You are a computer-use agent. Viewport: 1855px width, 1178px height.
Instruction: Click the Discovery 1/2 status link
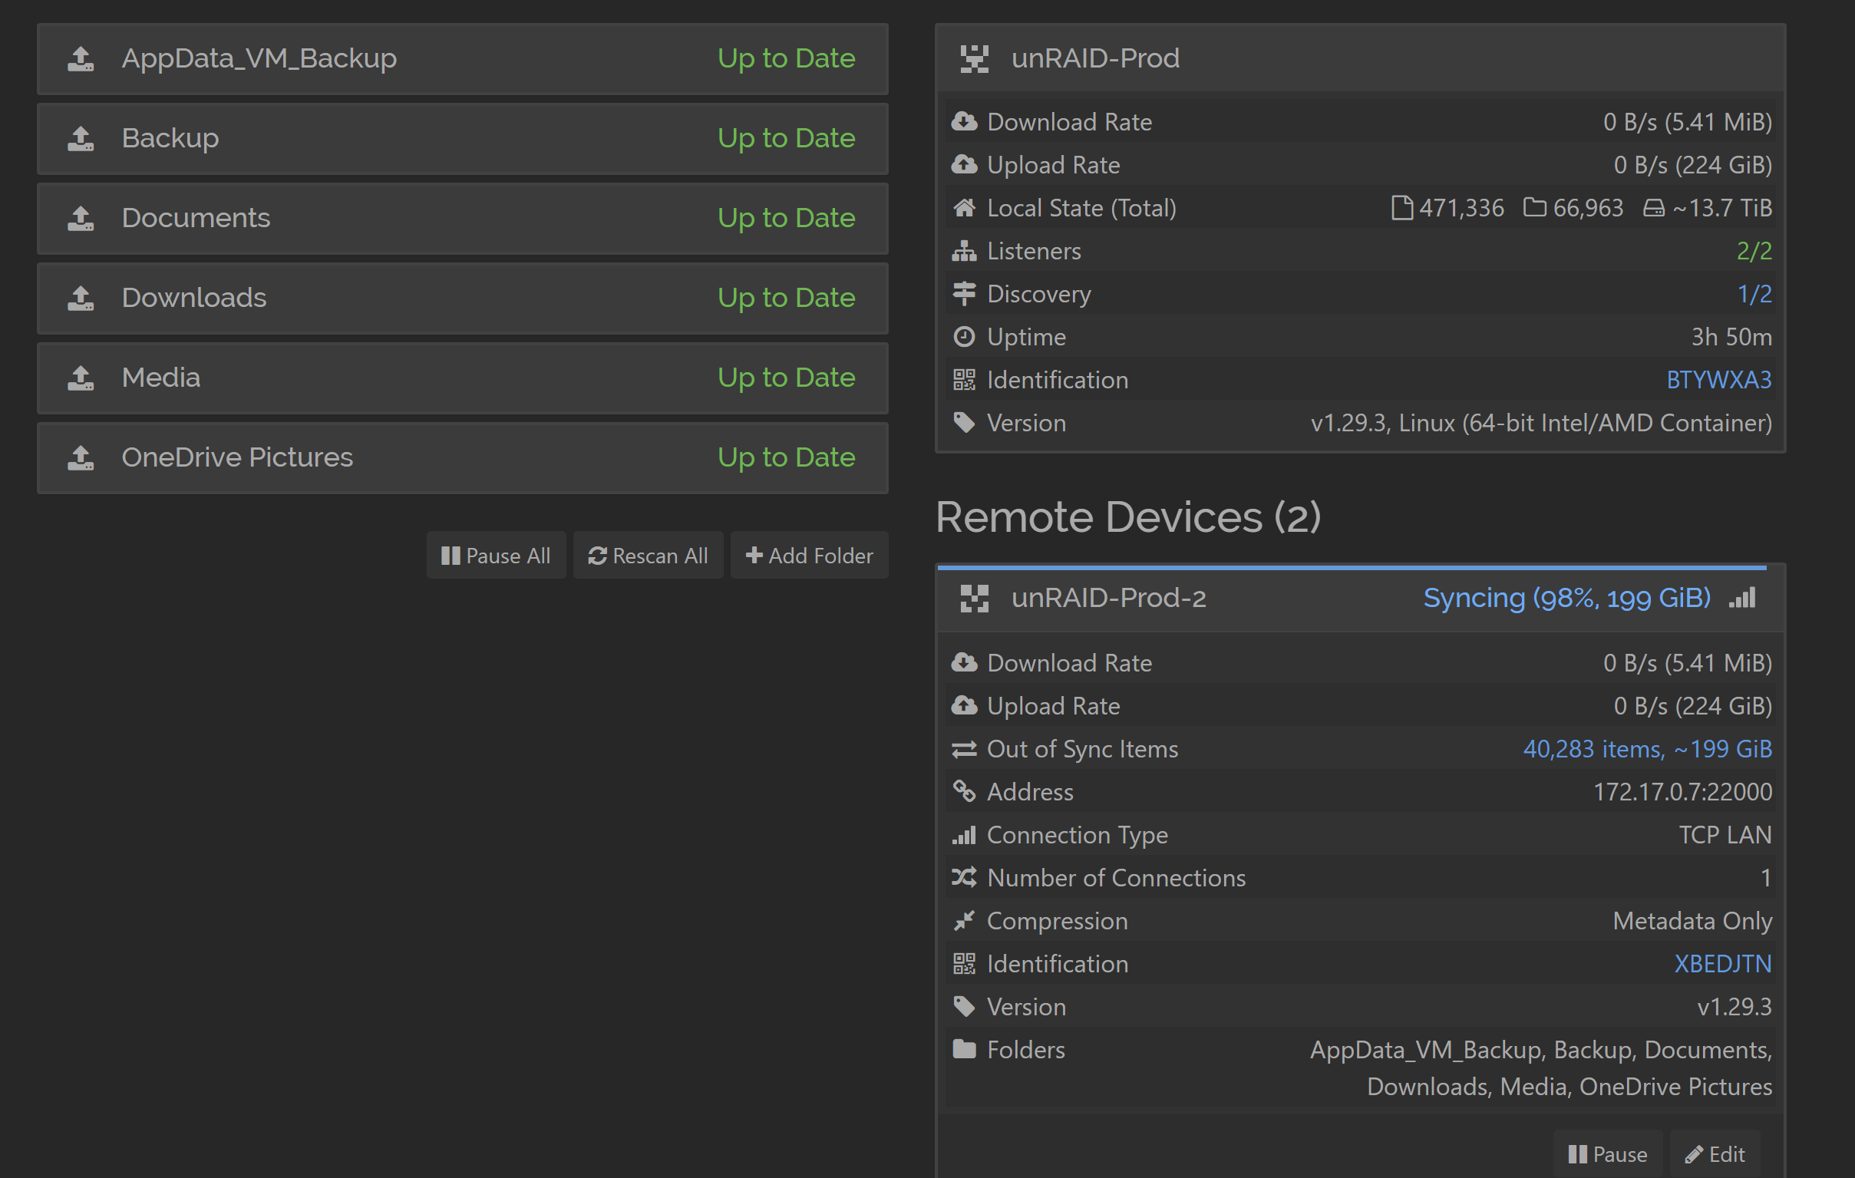(1754, 294)
